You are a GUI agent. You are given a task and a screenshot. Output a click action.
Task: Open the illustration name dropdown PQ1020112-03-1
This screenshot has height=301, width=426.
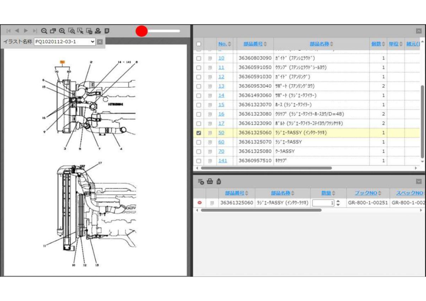(65, 42)
